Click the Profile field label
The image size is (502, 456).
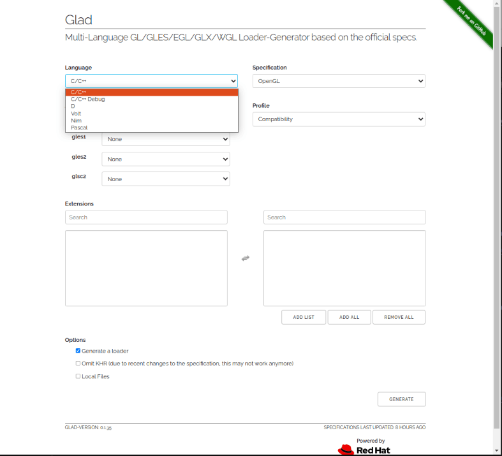point(261,106)
